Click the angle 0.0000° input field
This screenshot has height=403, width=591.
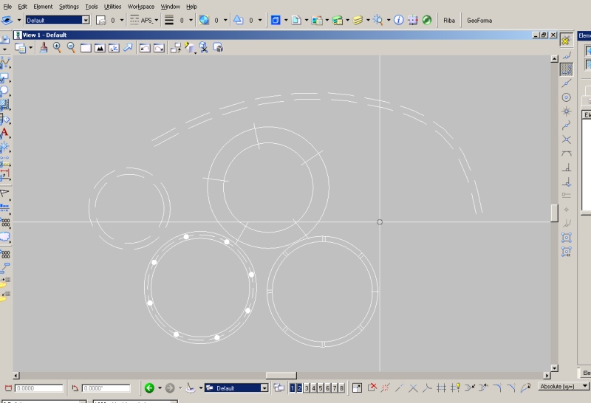(x=106, y=388)
